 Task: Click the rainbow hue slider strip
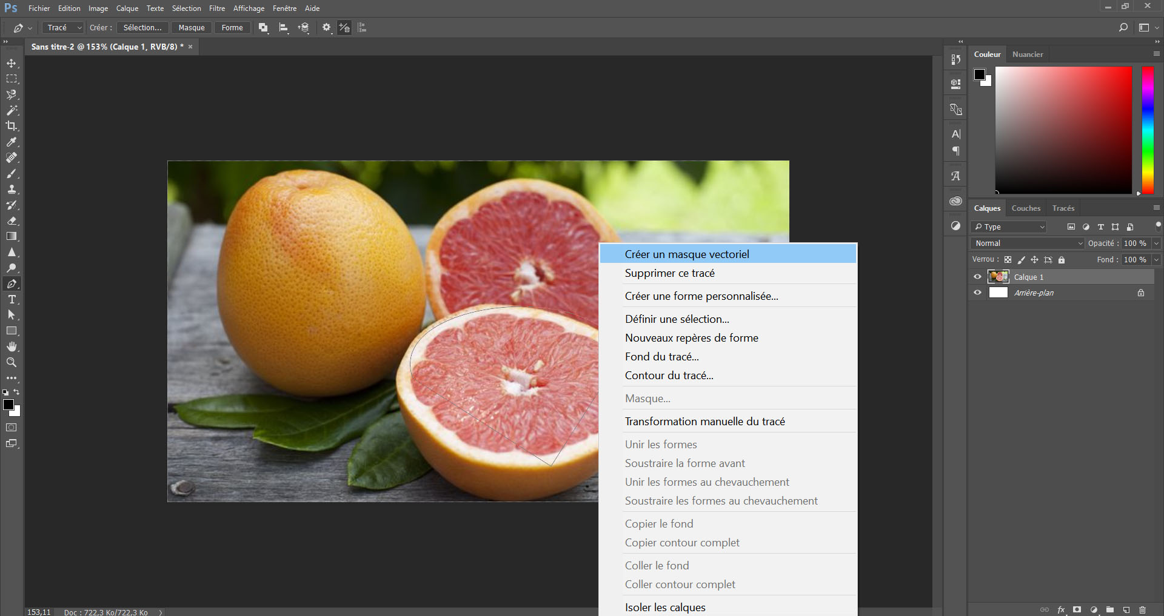coord(1148,130)
